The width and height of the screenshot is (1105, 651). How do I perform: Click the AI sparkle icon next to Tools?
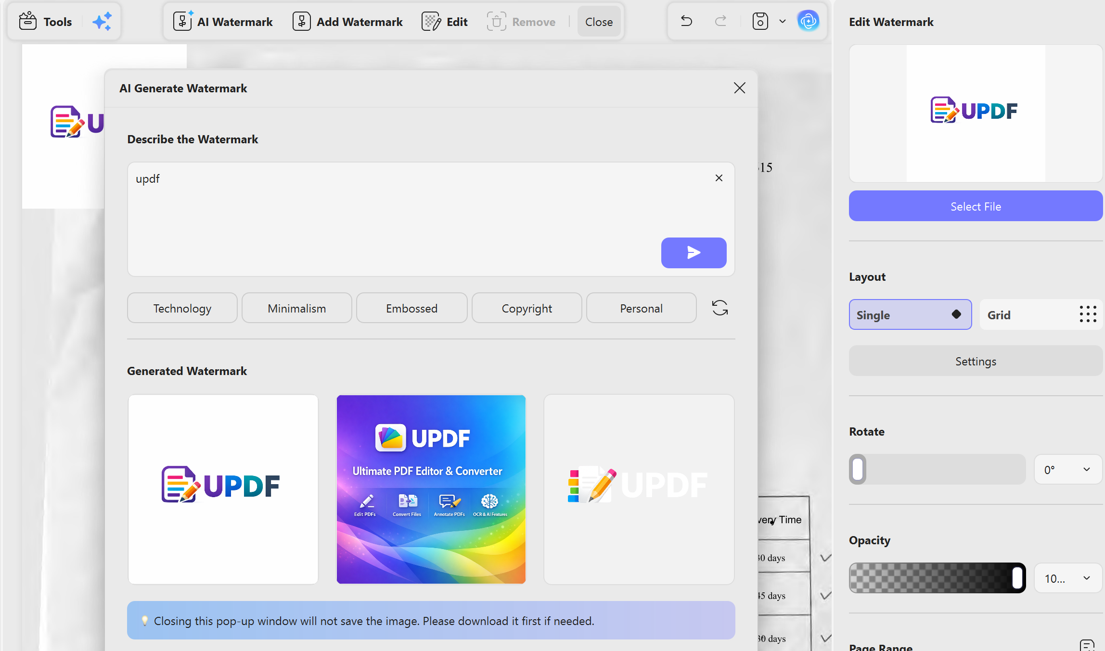pyautogui.click(x=102, y=22)
